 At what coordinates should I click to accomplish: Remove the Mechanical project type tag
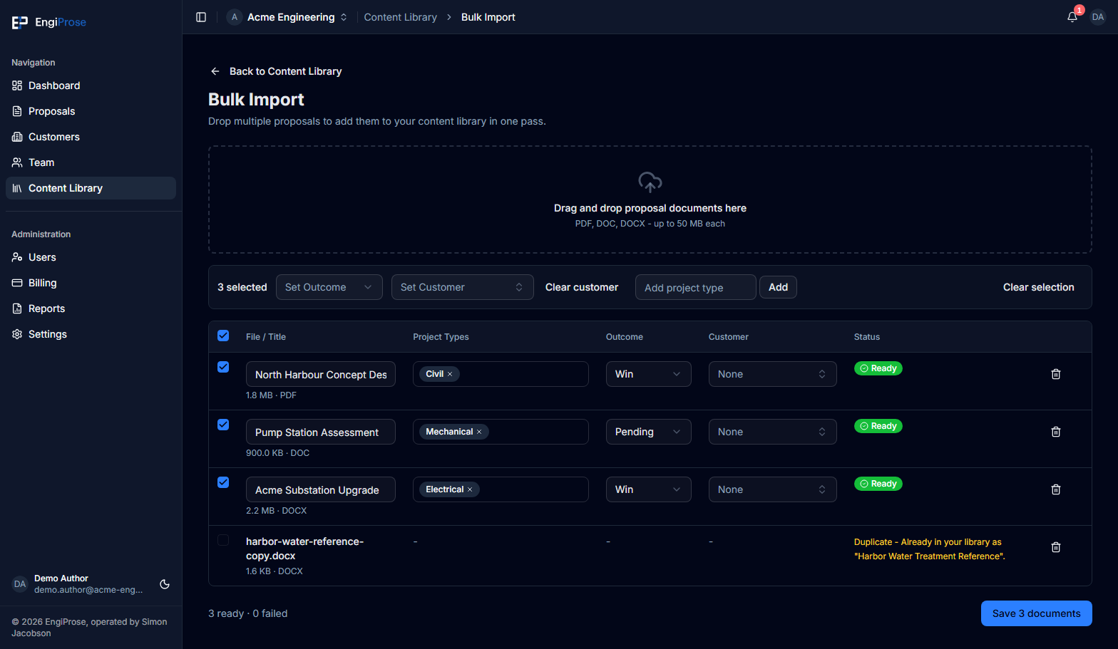point(479,432)
